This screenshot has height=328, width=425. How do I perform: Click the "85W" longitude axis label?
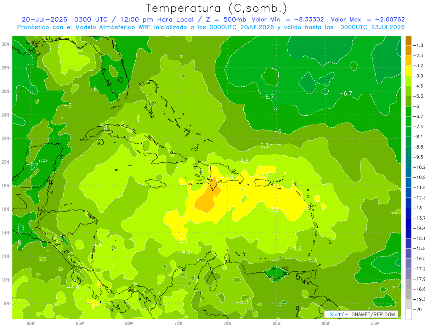pos(80,323)
